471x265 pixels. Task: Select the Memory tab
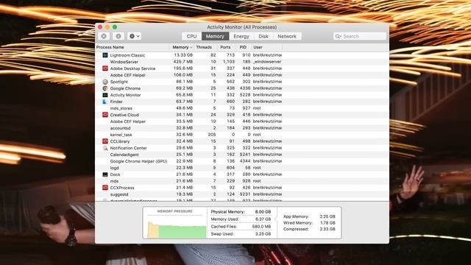(215, 36)
